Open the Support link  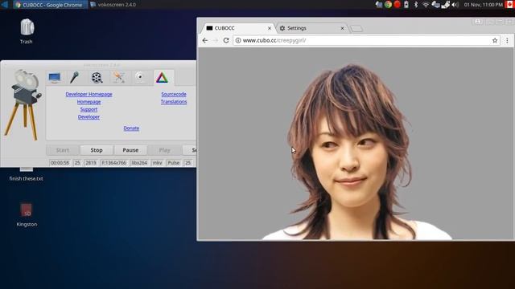89,109
